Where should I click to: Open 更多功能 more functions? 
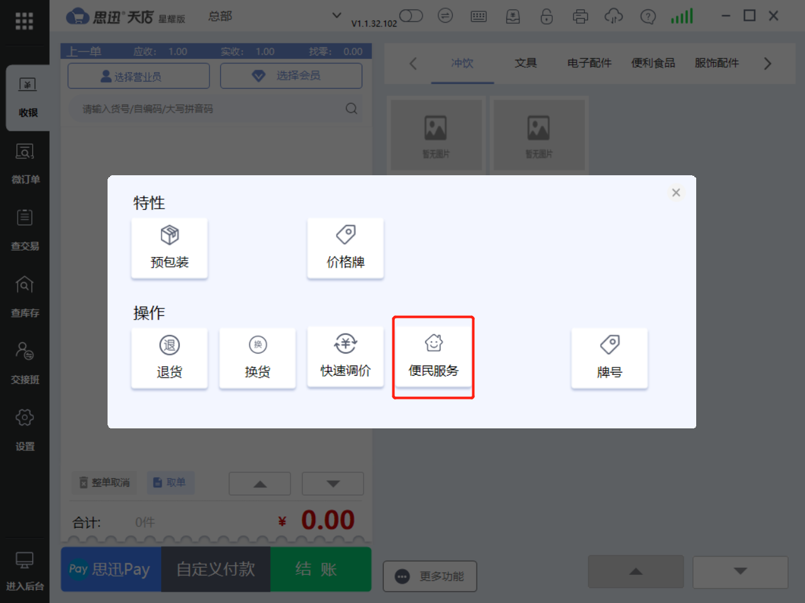click(x=430, y=576)
